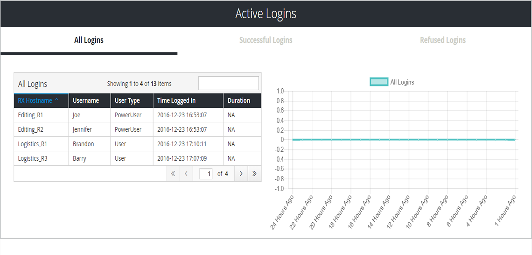Switch to Refused Logins tab

pyautogui.click(x=442, y=40)
